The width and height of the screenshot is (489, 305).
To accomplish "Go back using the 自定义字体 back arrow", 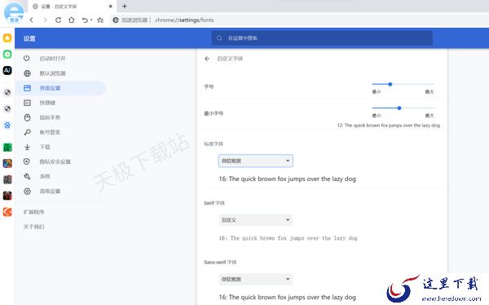I will tap(207, 59).
